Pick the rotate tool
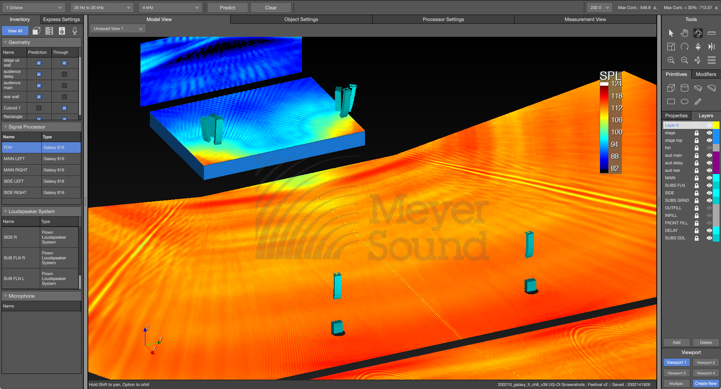This screenshot has width=721, height=389. pyautogui.click(x=685, y=47)
